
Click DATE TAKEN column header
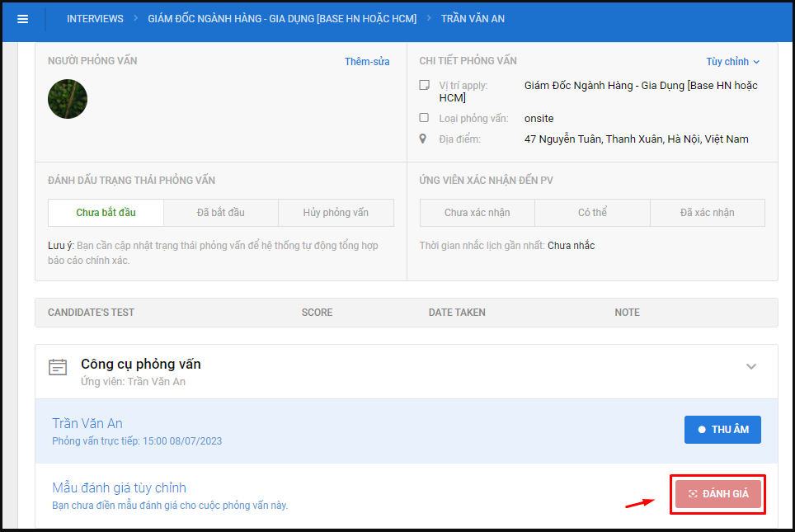(457, 313)
